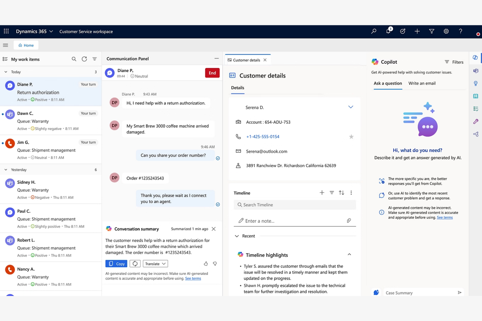482x321 pixels.
Task: Click the copy button under Conversation summary
Action: [x=116, y=263]
